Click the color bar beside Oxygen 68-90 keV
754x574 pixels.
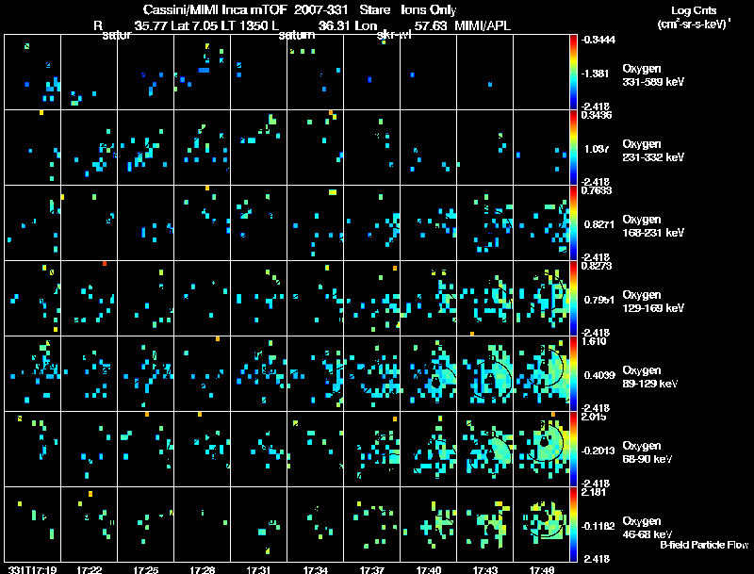573,449
